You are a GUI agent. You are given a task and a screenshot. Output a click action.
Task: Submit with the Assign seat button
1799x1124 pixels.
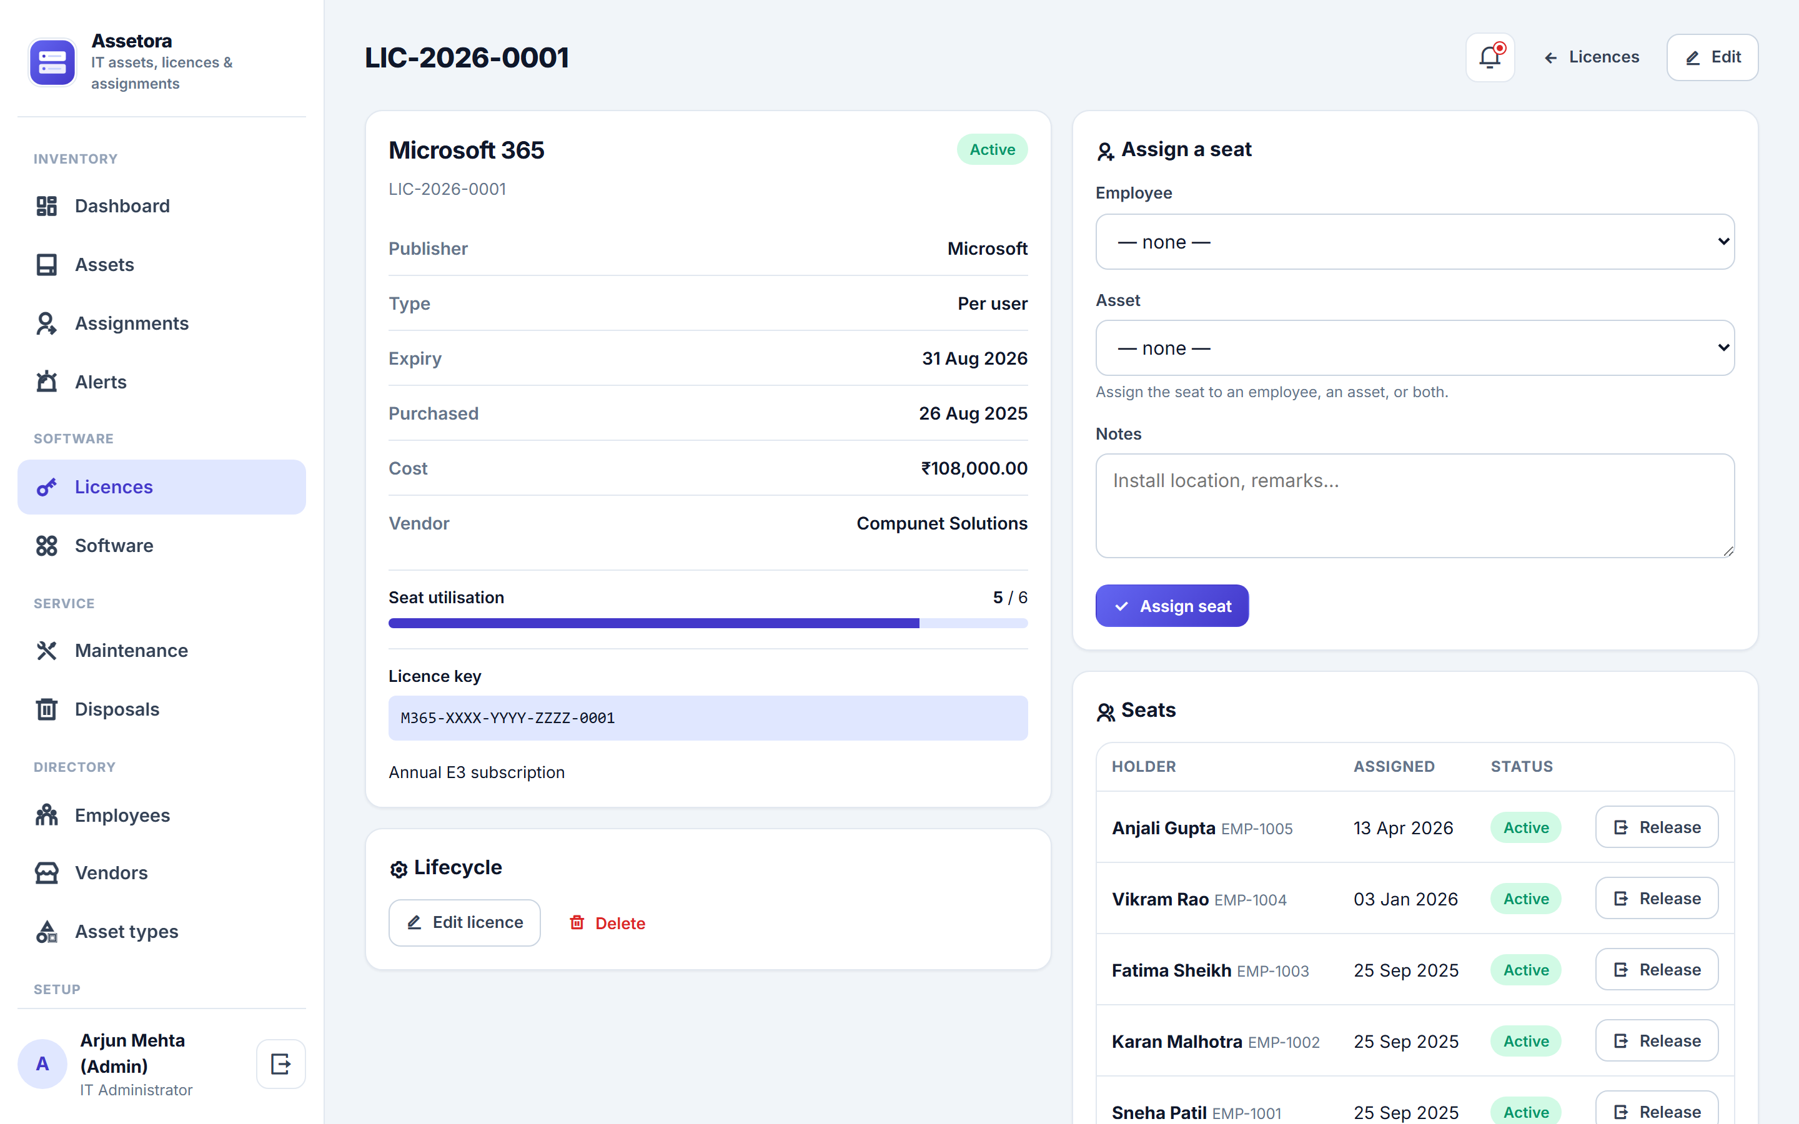(1172, 606)
